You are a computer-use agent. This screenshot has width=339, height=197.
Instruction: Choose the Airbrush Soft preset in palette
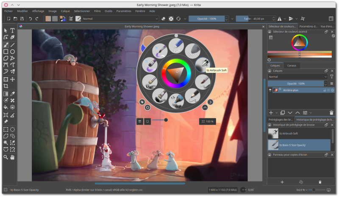(x=203, y=64)
